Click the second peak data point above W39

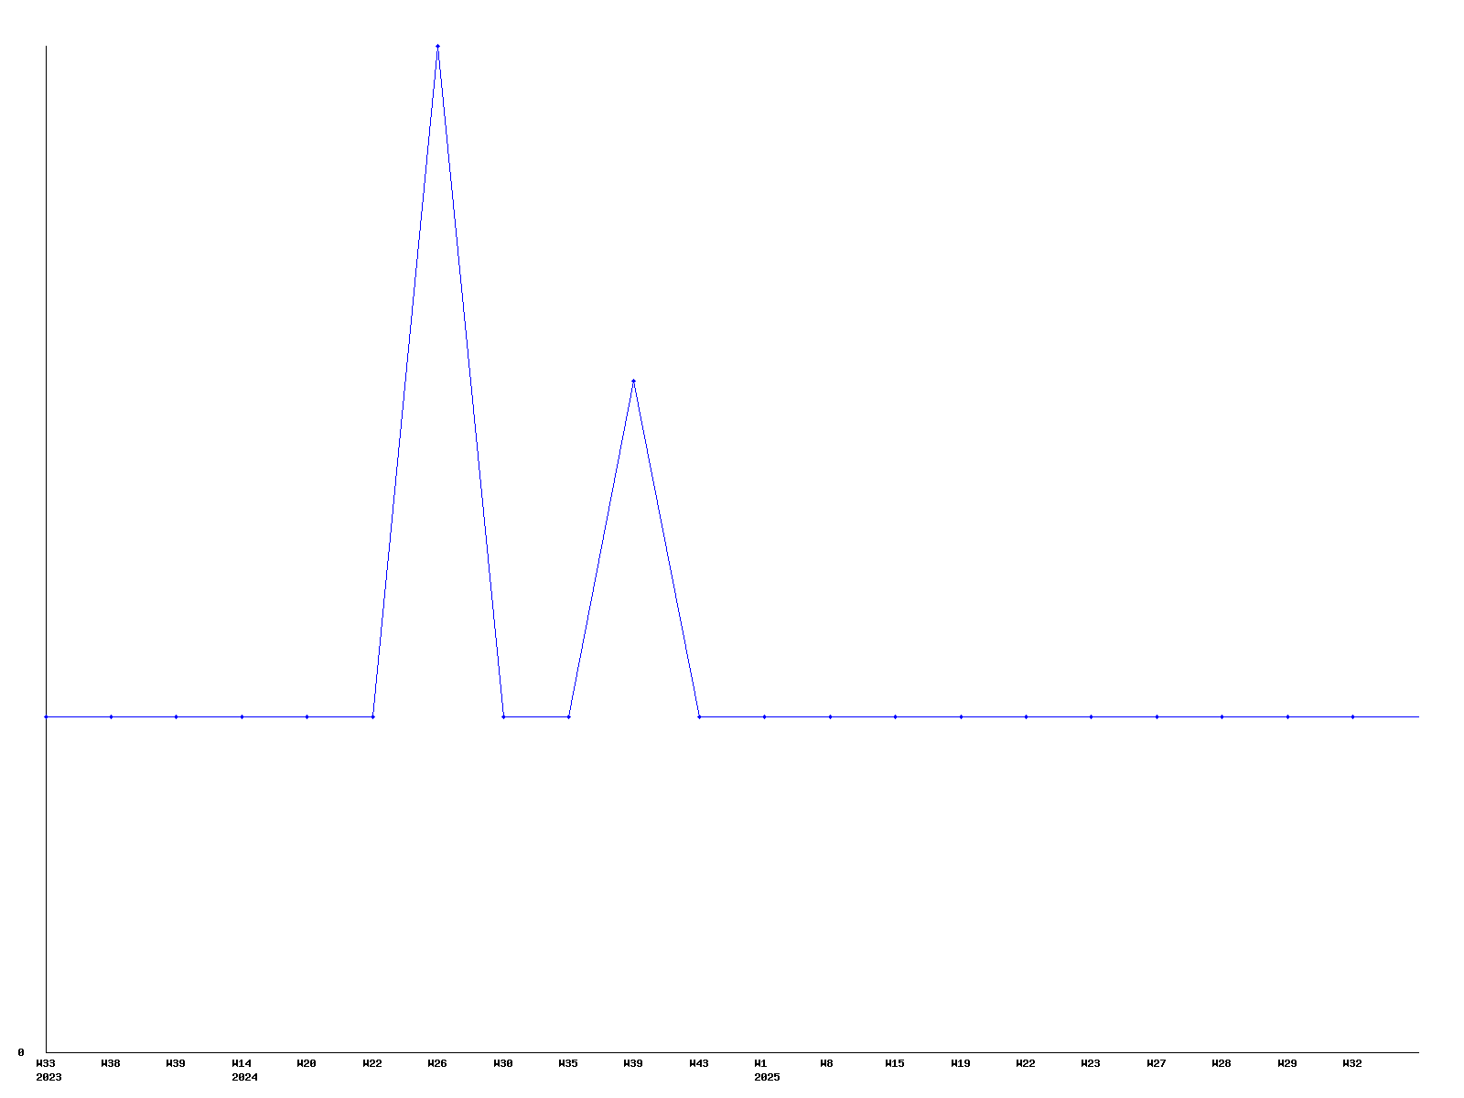coord(633,381)
